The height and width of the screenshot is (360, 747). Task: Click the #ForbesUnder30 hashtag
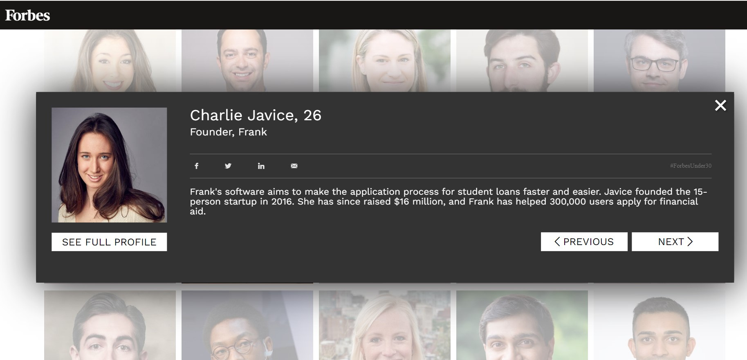coord(691,166)
